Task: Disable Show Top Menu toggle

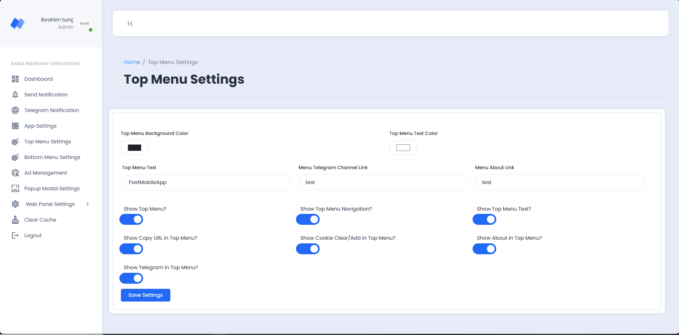Action: [x=131, y=219]
